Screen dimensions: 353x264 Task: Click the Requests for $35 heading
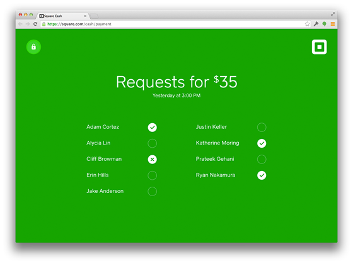176,82
